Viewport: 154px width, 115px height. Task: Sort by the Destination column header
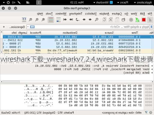pos(60,33)
